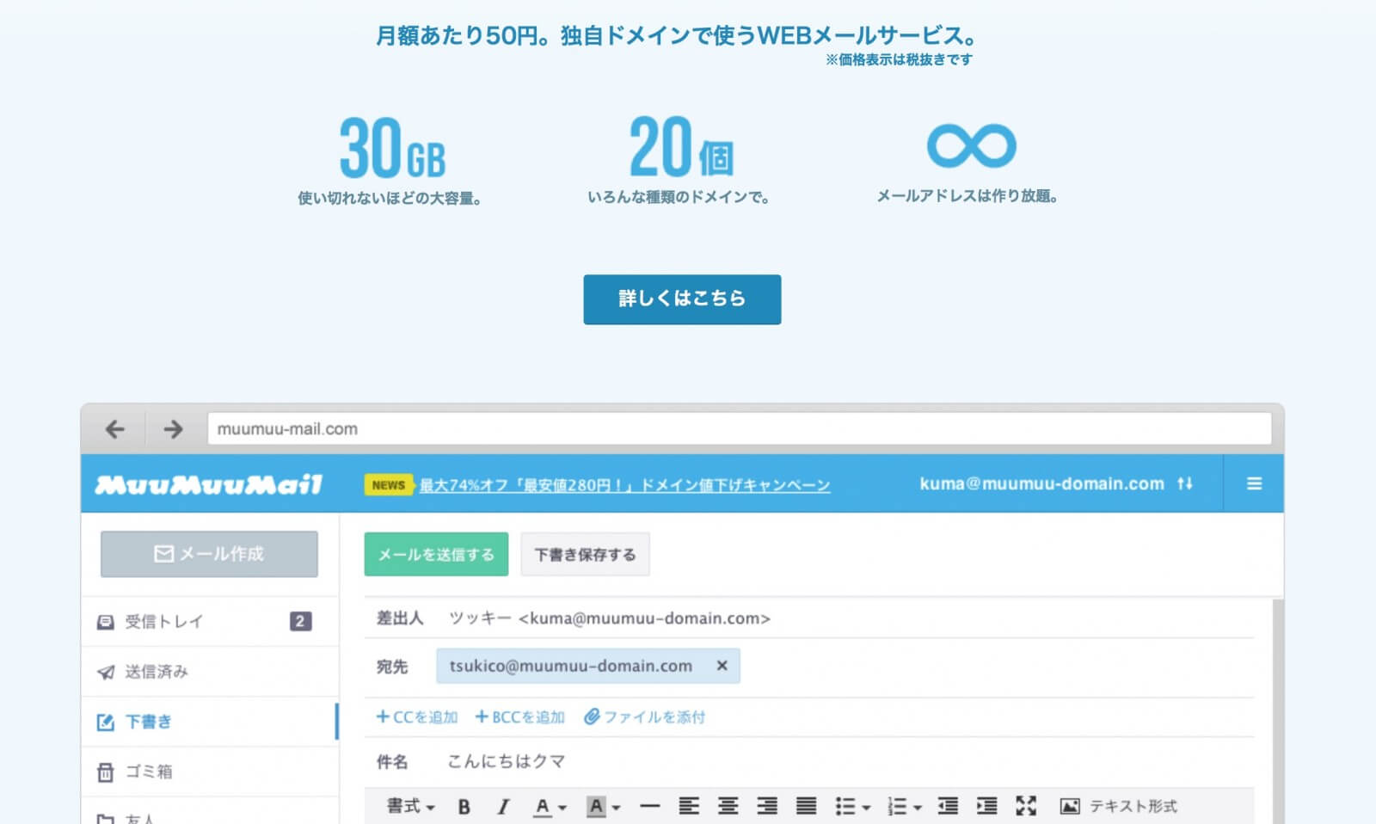1376x824 pixels.
Task: Click the unread count badge 2
Action: (x=300, y=621)
